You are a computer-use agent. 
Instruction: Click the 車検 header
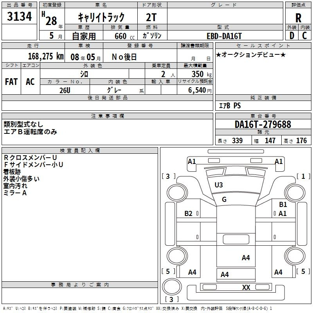(x=84, y=45)
